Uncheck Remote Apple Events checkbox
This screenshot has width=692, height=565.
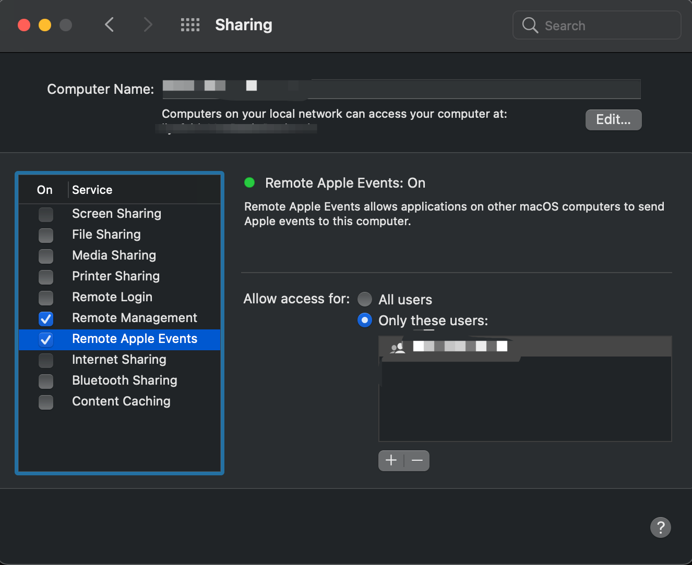pyautogui.click(x=46, y=339)
